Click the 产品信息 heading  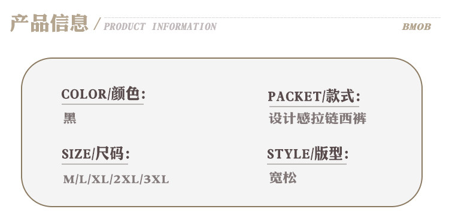pyautogui.click(x=49, y=23)
